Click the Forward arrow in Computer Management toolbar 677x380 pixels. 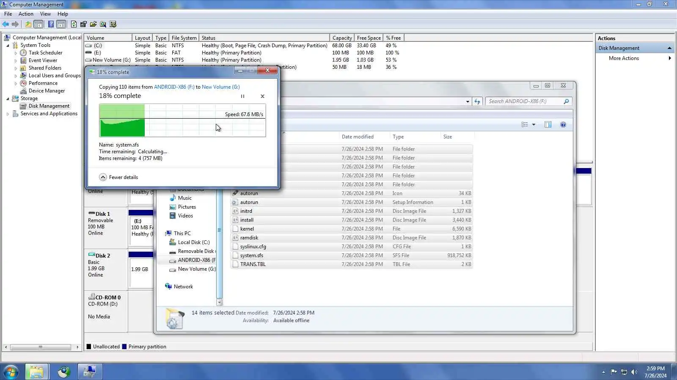coord(15,24)
